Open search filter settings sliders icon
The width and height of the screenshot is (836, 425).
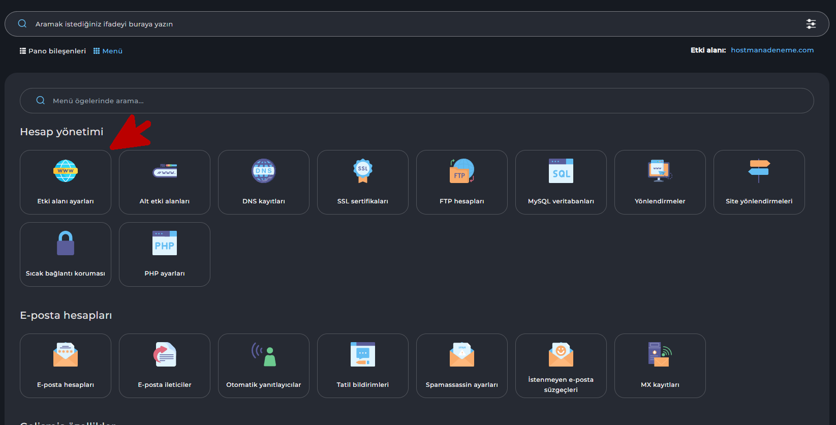click(811, 24)
